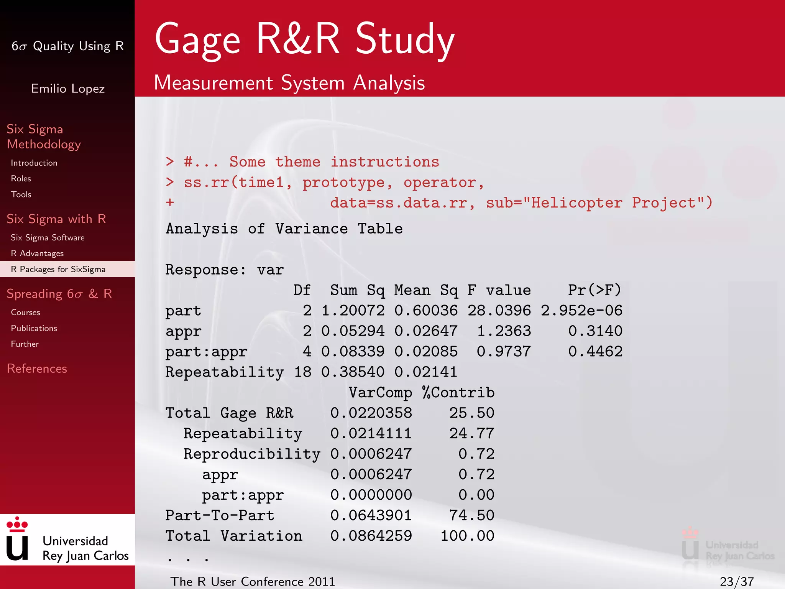The height and width of the screenshot is (589, 785).
Task: Open the Tools subsection link
Action: pyautogui.click(x=21, y=194)
